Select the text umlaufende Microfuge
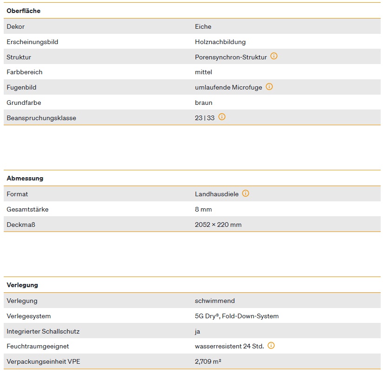The image size is (383, 373). (x=228, y=87)
